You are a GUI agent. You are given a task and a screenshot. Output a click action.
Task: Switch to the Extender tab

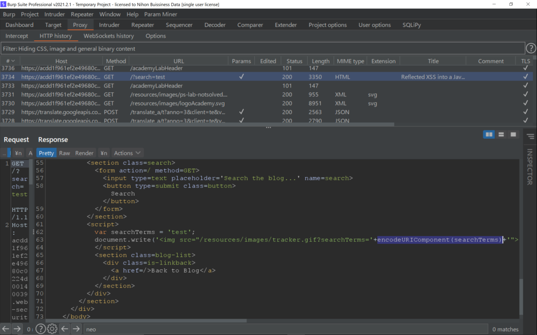point(286,25)
